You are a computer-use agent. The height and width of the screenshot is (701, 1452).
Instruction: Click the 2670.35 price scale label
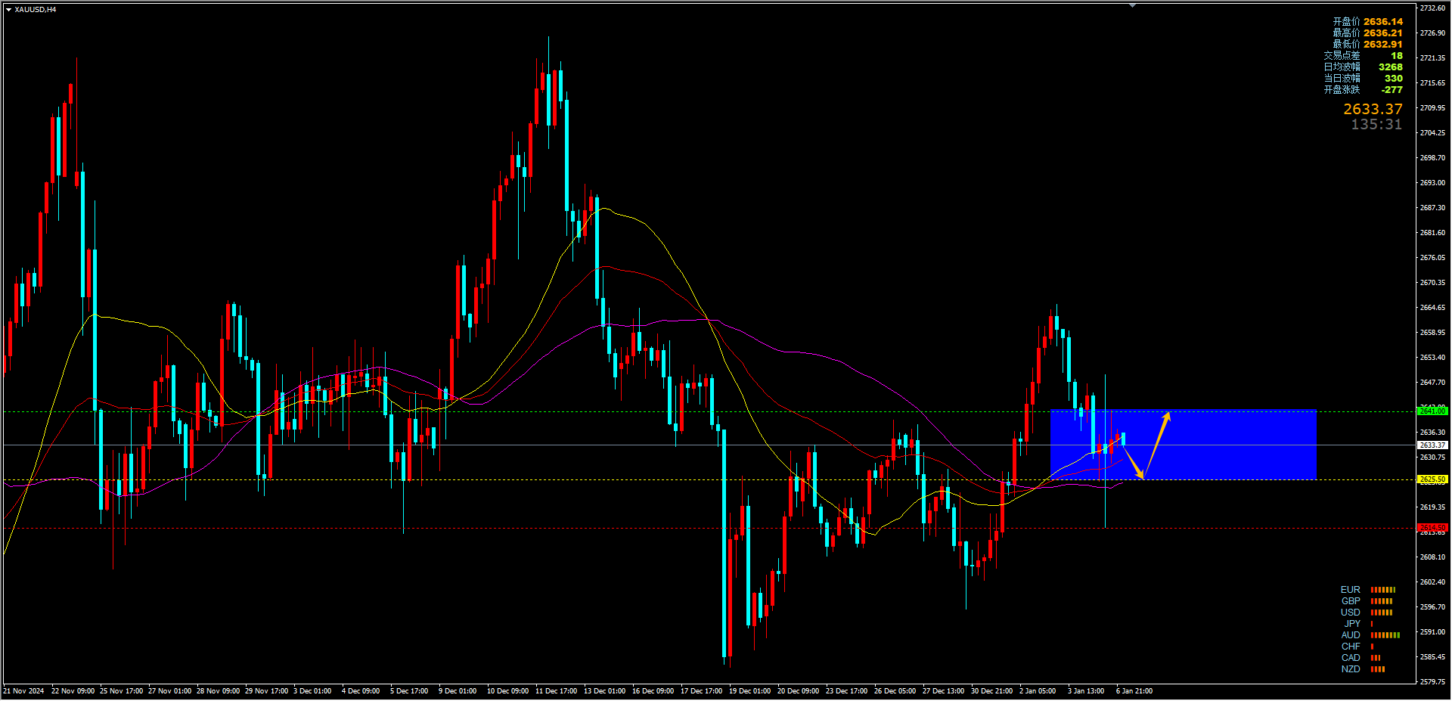[x=1432, y=283]
